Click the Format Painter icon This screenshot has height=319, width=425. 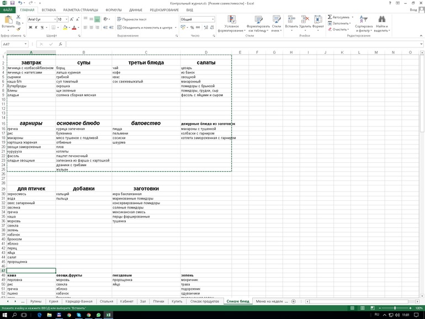[19, 29]
